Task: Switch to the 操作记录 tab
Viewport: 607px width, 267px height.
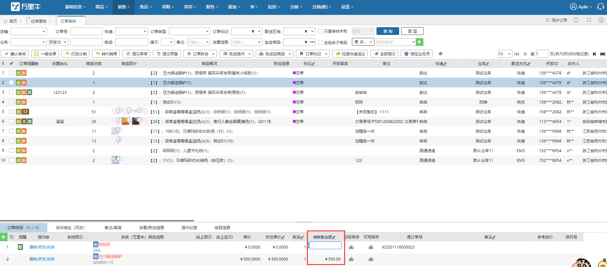Action: pyautogui.click(x=189, y=228)
